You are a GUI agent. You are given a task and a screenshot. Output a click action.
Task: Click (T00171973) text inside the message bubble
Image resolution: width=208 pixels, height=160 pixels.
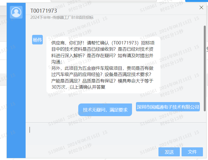click(x=125, y=43)
